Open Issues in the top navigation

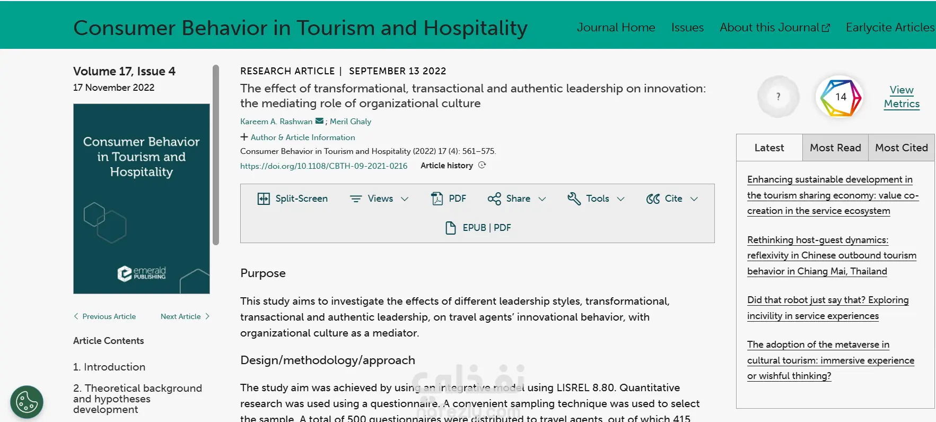(687, 28)
